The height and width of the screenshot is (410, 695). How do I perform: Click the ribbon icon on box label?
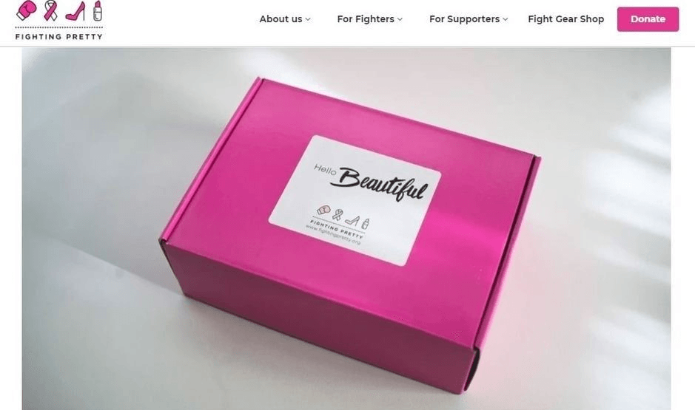(338, 215)
